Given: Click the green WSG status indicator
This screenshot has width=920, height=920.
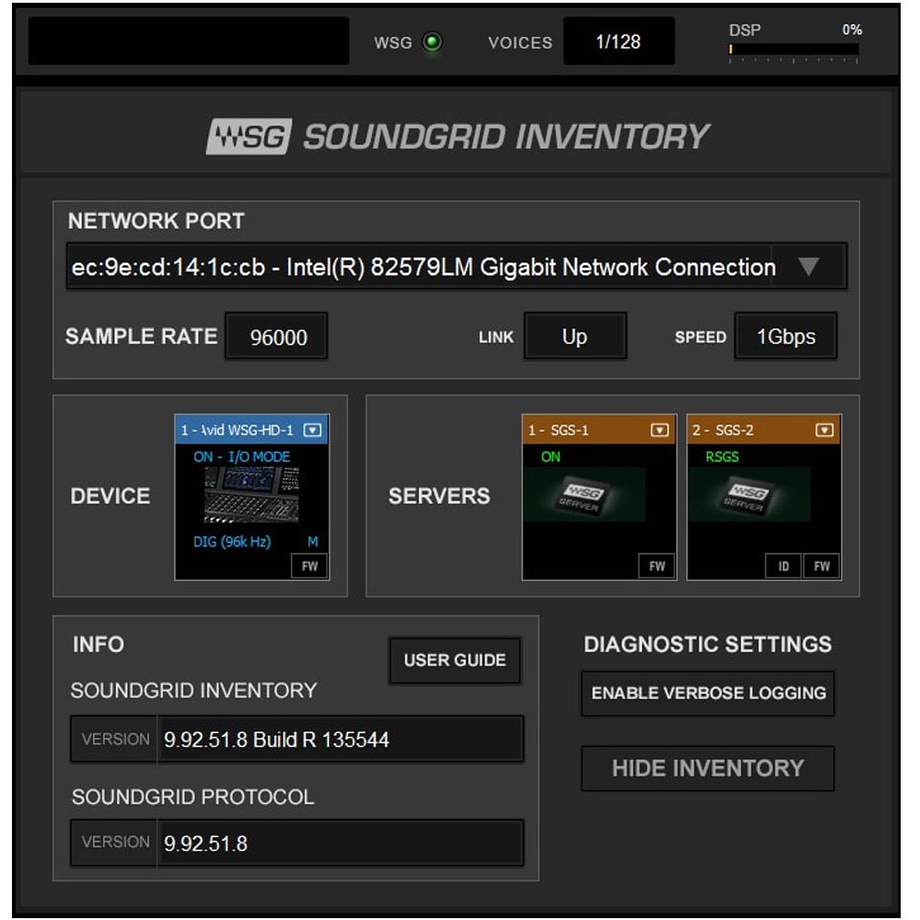Looking at the screenshot, I should (x=432, y=42).
